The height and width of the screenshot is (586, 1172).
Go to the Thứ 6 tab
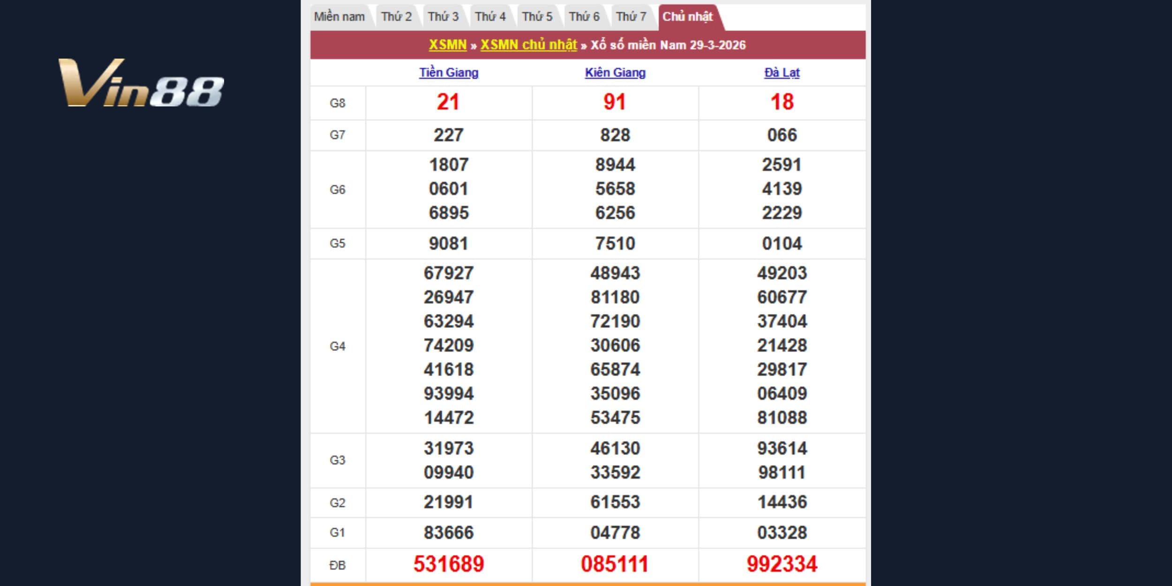[584, 17]
